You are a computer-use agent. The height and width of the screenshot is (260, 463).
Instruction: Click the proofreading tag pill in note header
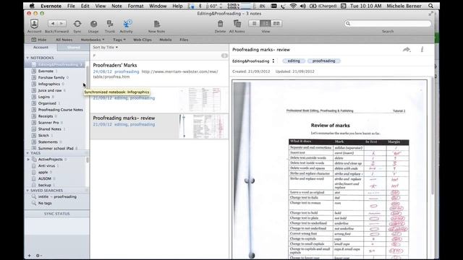click(x=323, y=61)
